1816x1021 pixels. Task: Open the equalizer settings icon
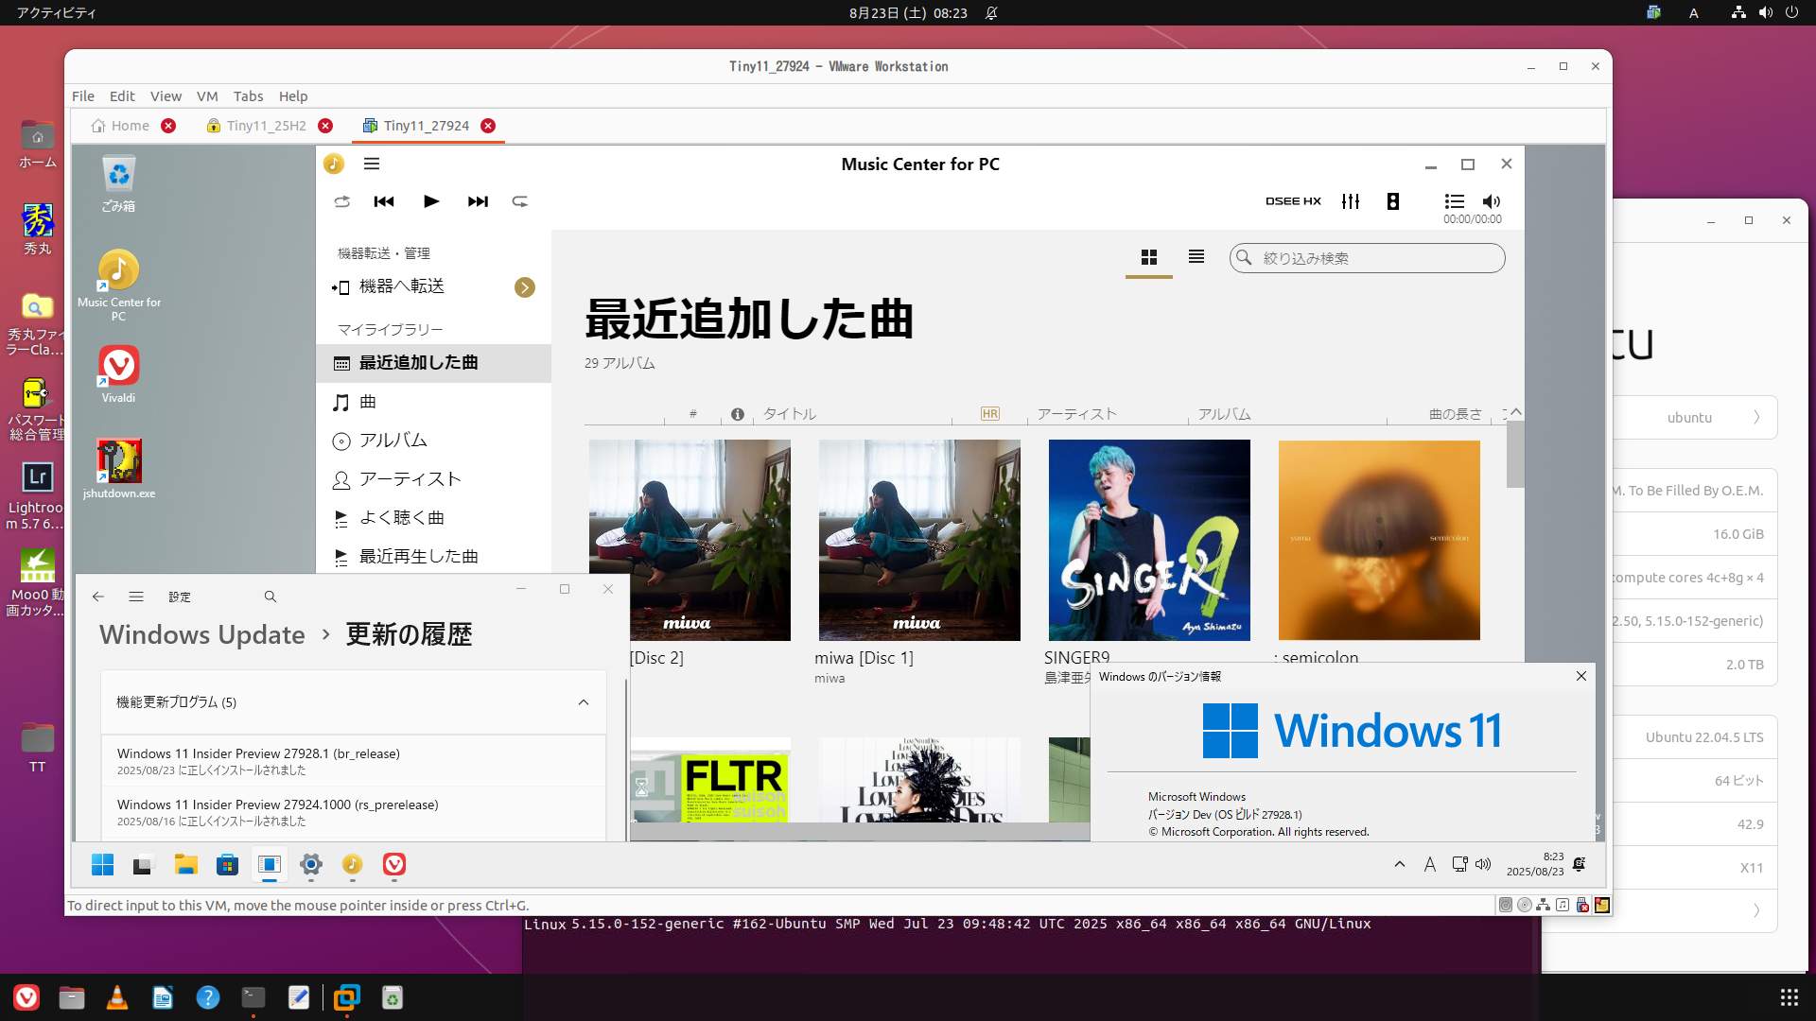(x=1351, y=201)
